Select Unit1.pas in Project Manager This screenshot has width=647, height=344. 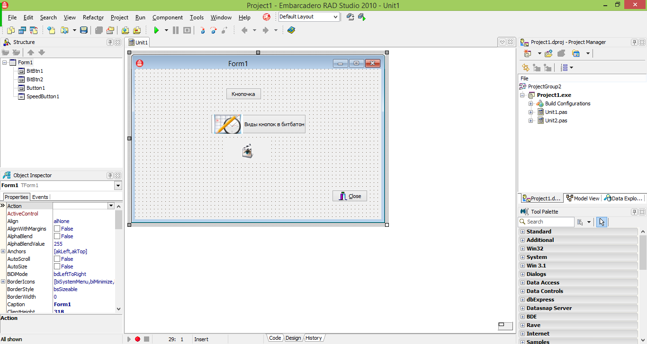point(556,112)
